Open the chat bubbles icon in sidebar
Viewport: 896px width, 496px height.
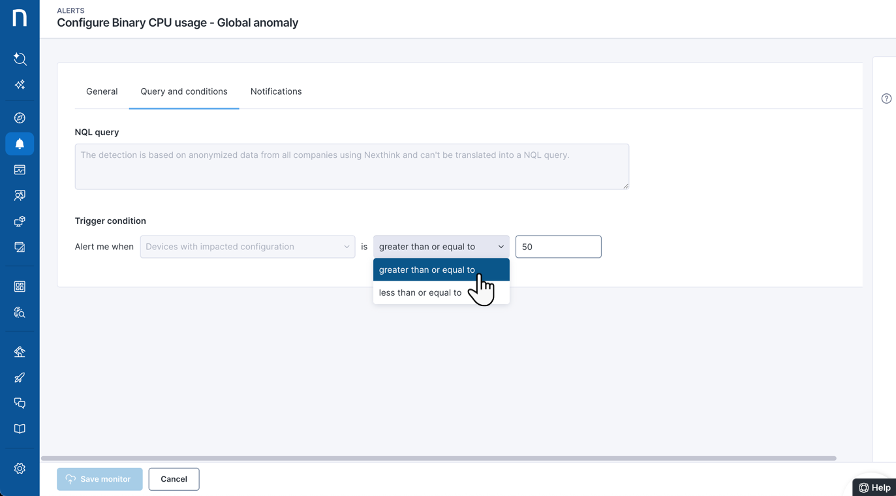(20, 403)
